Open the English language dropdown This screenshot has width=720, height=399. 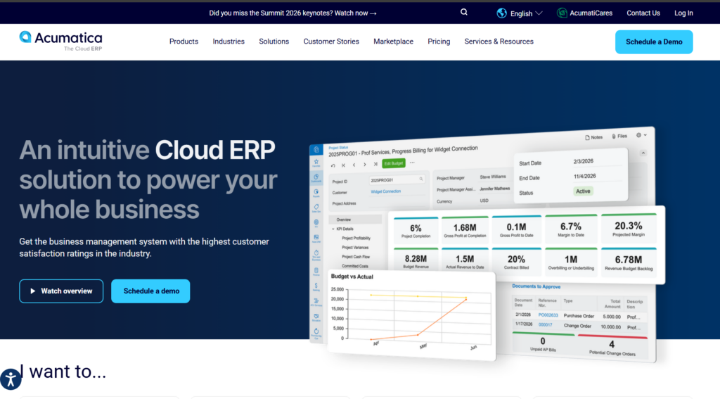pyautogui.click(x=520, y=13)
